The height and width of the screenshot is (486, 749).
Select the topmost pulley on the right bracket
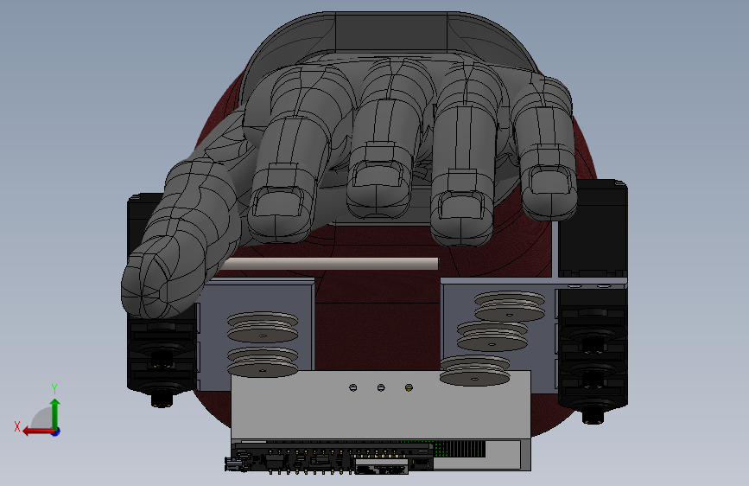509,306
